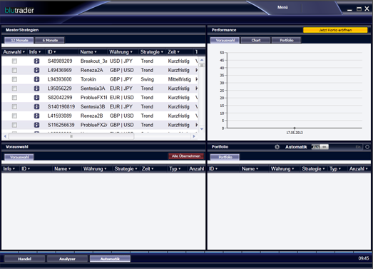This screenshot has width=373, height=269.
Task: Select checkbox for Reneza2A
Action: pos(14,70)
